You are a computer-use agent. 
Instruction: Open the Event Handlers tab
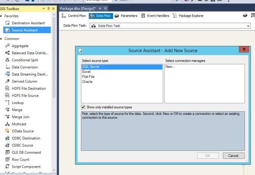(x=155, y=16)
